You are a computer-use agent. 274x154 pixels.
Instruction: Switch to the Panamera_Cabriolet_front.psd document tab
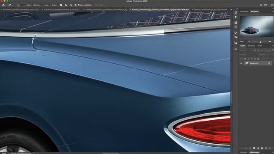(63, 10)
